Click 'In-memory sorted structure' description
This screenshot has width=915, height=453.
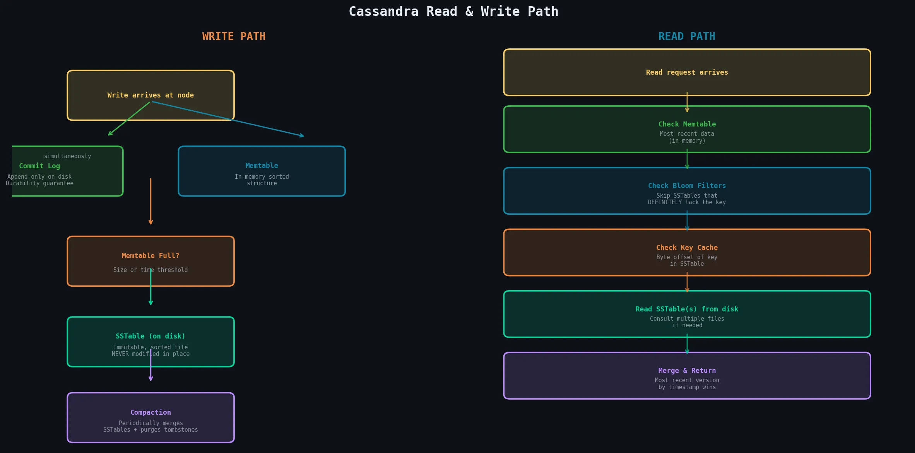pos(262,180)
